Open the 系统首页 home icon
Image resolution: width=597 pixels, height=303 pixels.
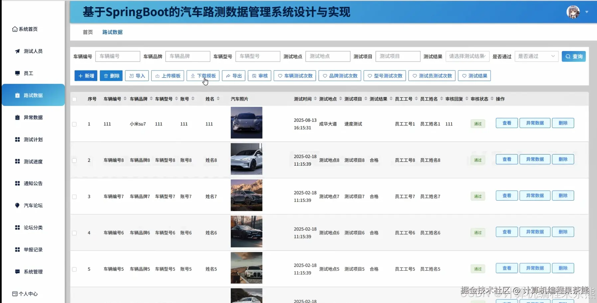click(15, 29)
